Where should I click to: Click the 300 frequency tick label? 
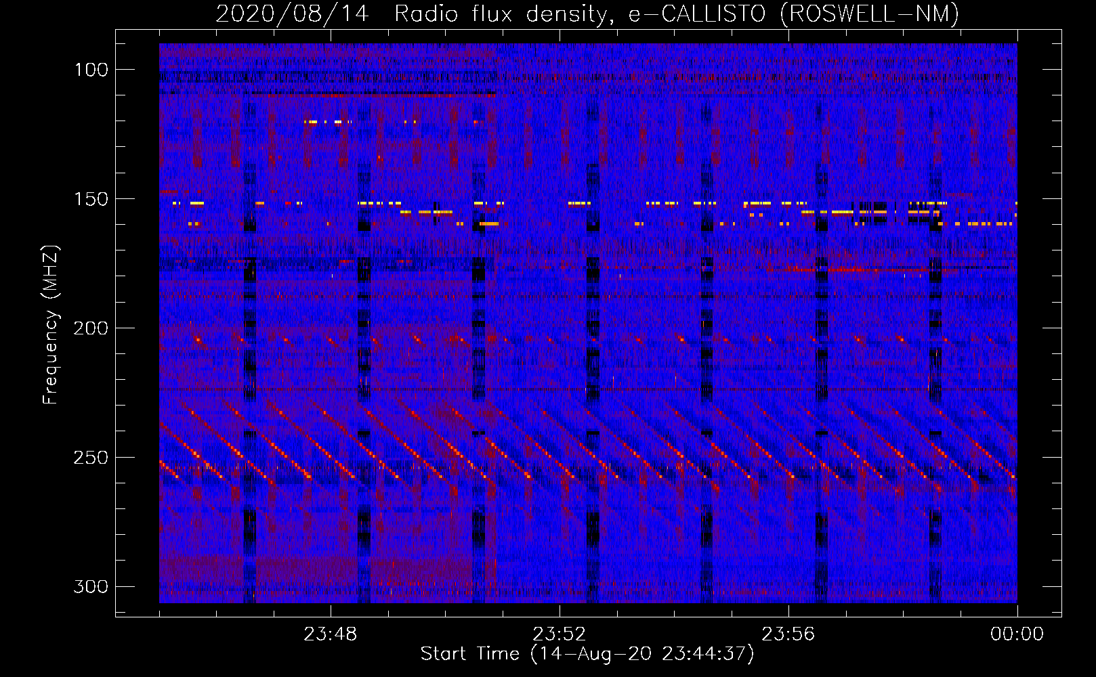91,586
